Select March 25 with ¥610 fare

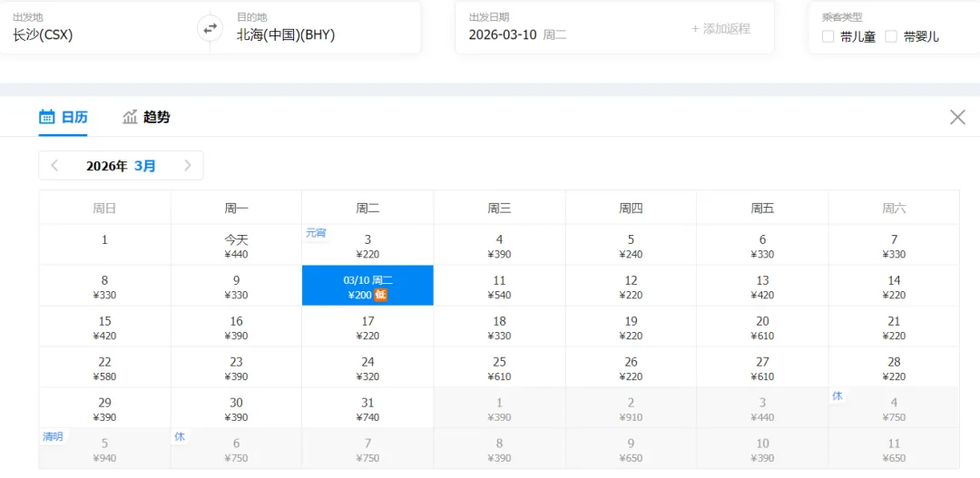click(x=499, y=367)
